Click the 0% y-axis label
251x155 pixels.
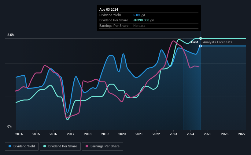[x=9, y=126]
